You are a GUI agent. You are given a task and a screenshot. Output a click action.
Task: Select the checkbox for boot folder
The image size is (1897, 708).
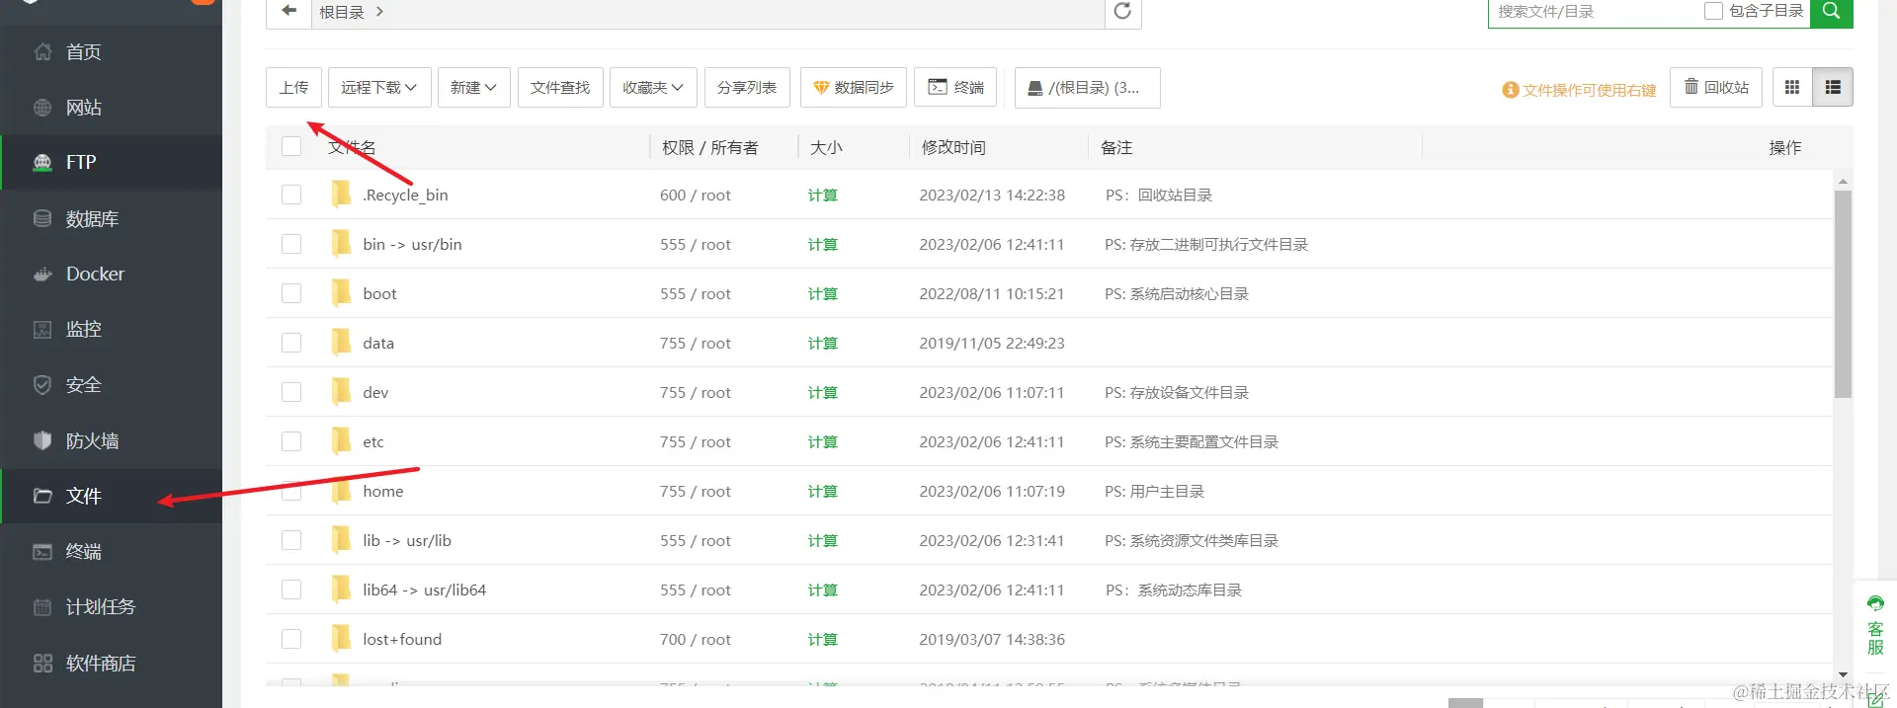(x=291, y=293)
